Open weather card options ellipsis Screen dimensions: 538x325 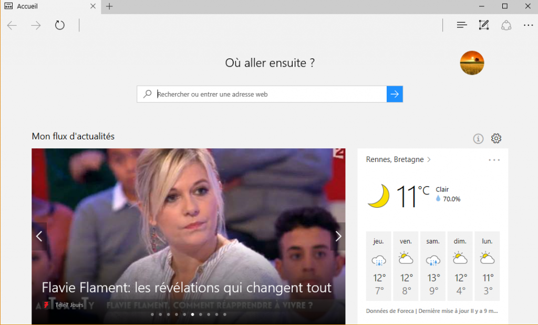click(494, 160)
